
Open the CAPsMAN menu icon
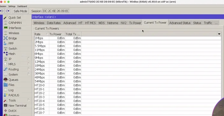tap(5, 23)
